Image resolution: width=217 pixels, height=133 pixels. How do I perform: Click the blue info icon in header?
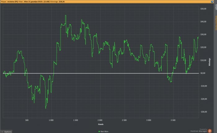coord(212,2)
